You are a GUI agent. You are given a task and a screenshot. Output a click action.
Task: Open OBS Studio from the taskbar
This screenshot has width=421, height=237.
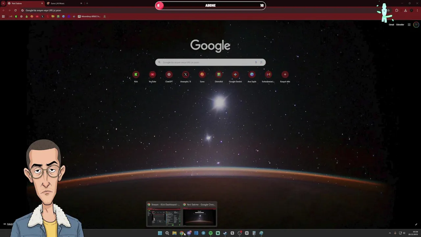point(239,233)
